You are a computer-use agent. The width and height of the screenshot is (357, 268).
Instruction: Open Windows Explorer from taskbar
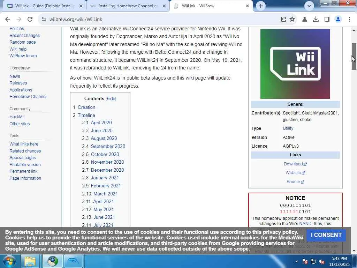pos(30,261)
